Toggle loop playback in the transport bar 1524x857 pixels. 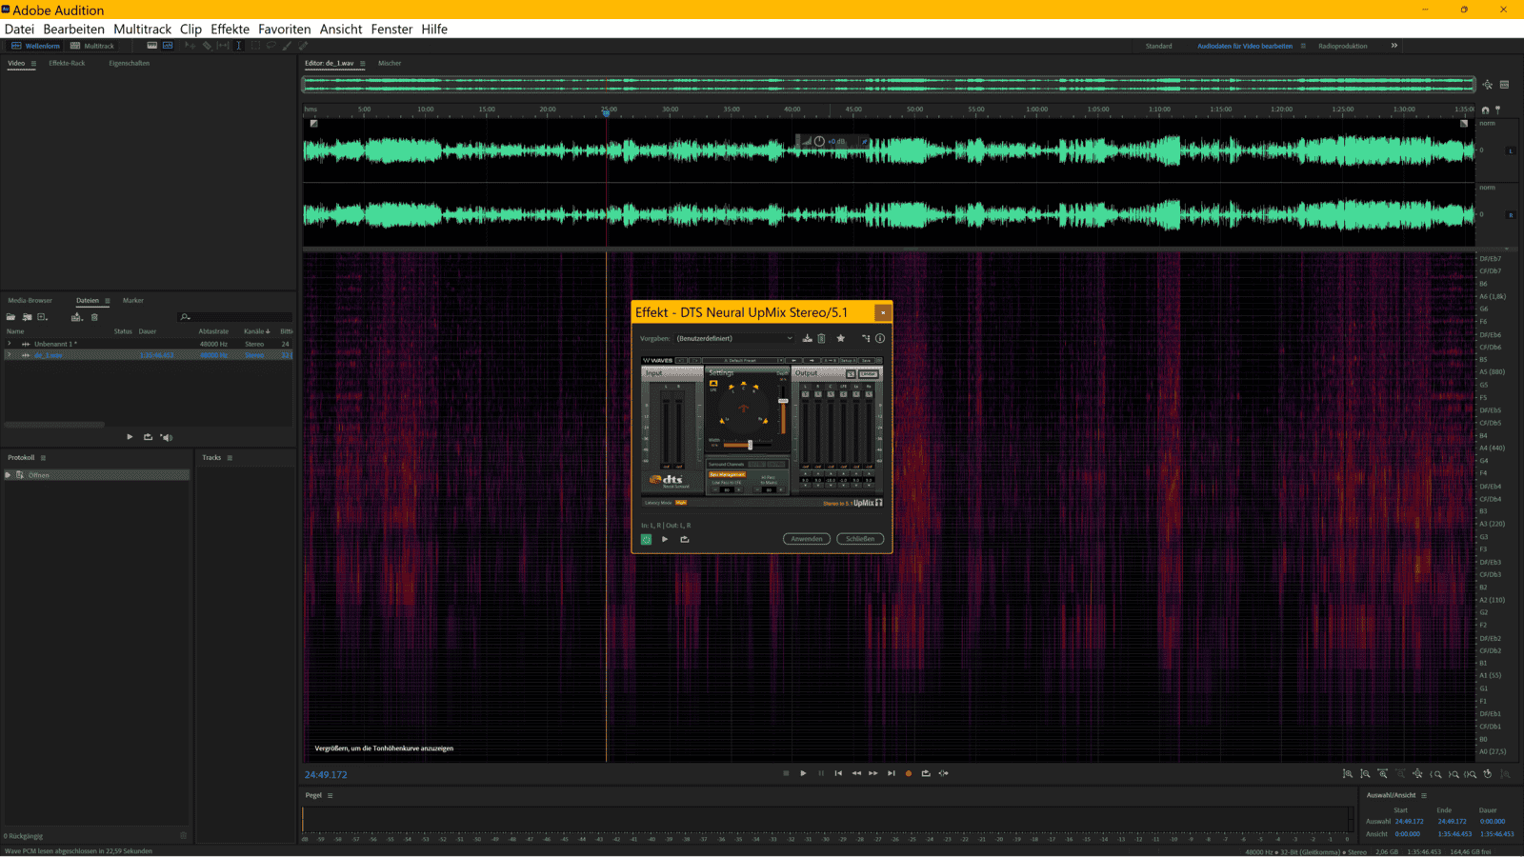pos(926,773)
